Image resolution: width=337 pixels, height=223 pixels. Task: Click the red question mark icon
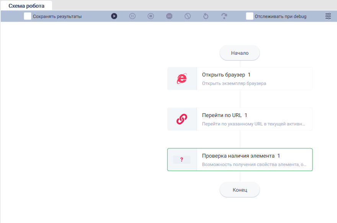(182, 160)
